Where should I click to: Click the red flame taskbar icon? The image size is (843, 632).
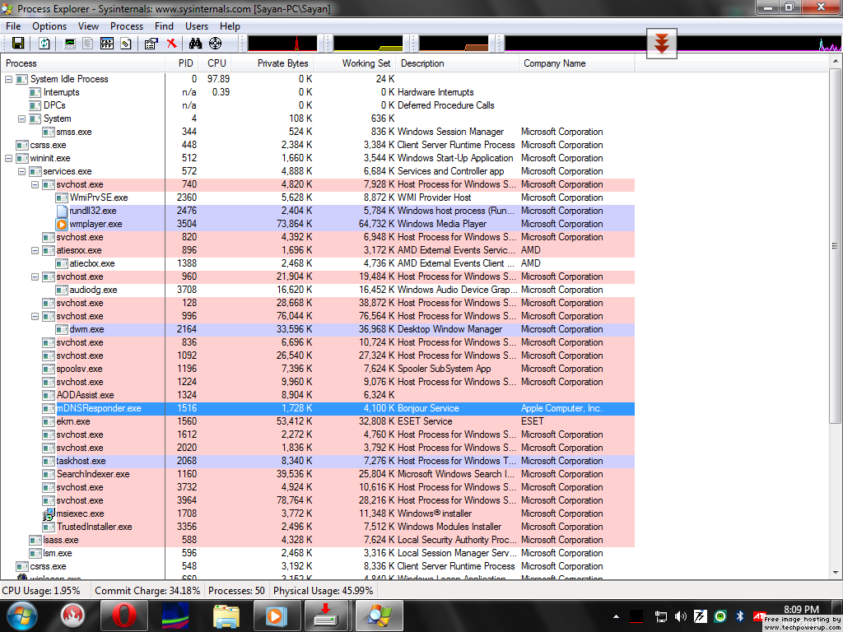click(x=72, y=616)
